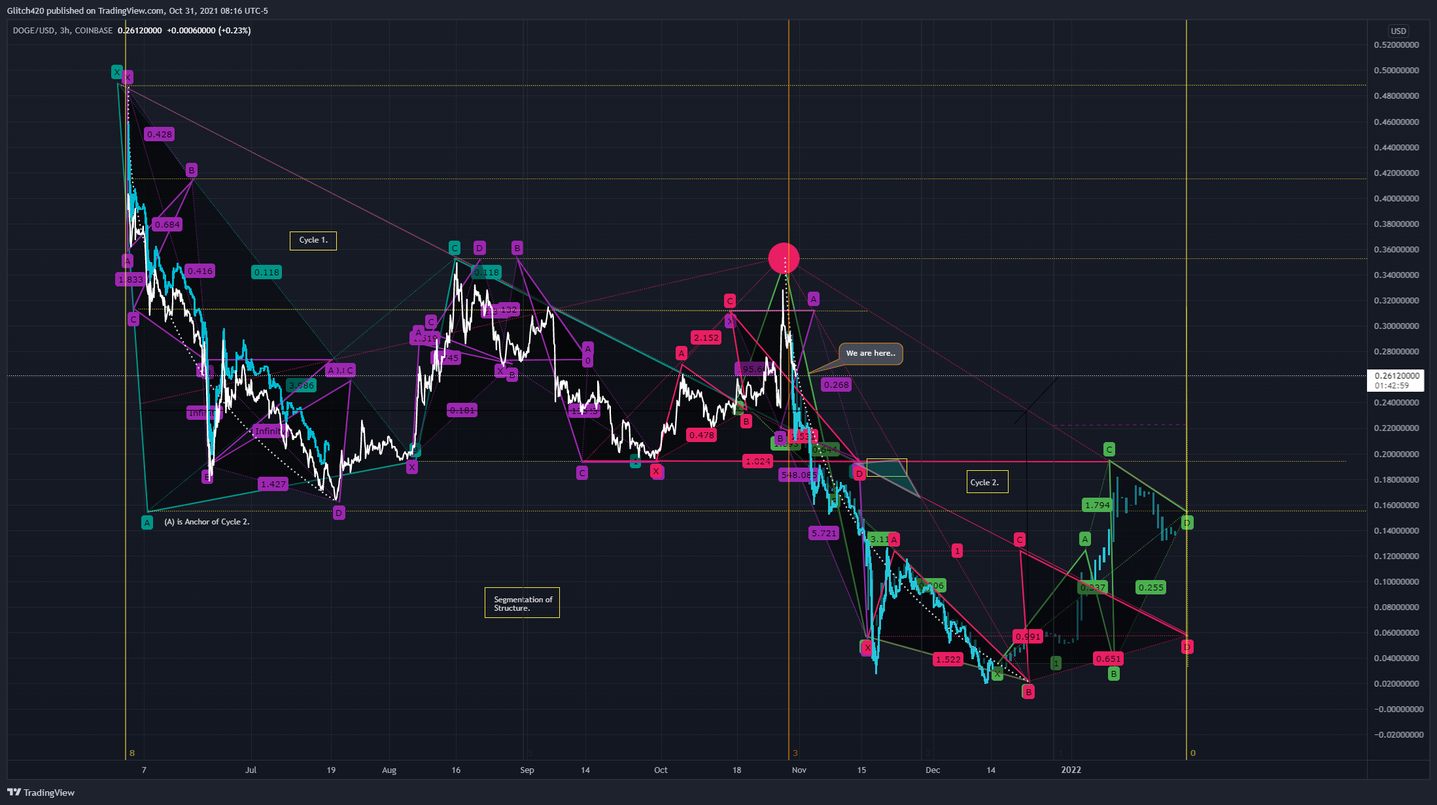Click the green 0.255 ratio label
The width and height of the screenshot is (1437, 805).
pyautogui.click(x=1151, y=587)
